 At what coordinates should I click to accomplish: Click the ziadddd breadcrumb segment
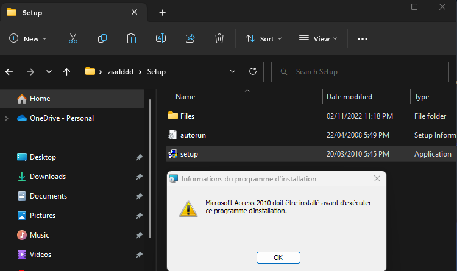point(121,72)
